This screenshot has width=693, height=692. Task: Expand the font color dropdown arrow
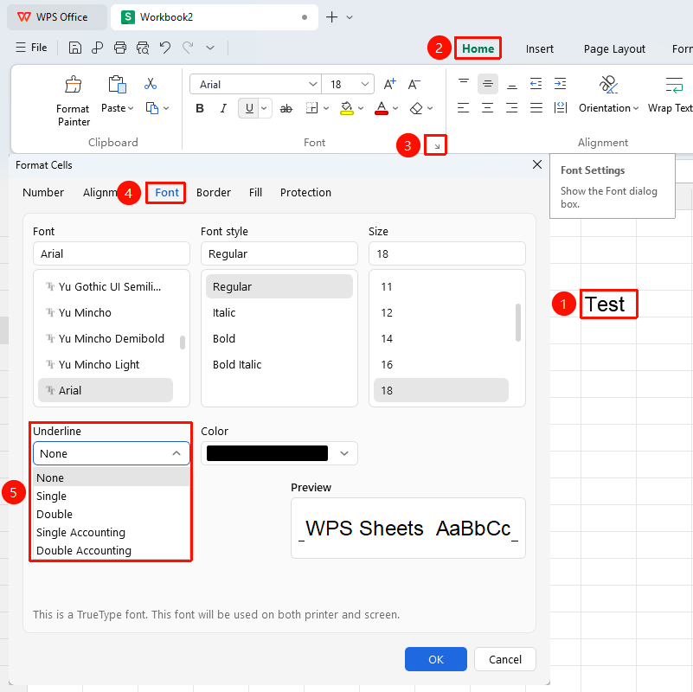pos(395,108)
